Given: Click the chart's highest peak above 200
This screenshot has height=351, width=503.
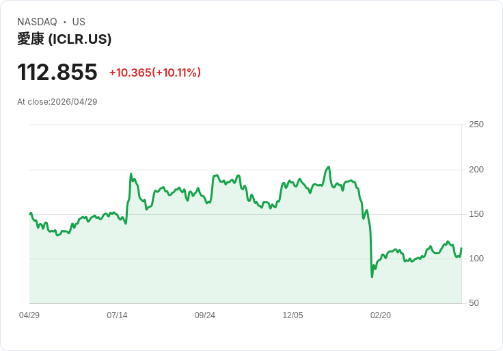Looking at the screenshot, I should [328, 167].
